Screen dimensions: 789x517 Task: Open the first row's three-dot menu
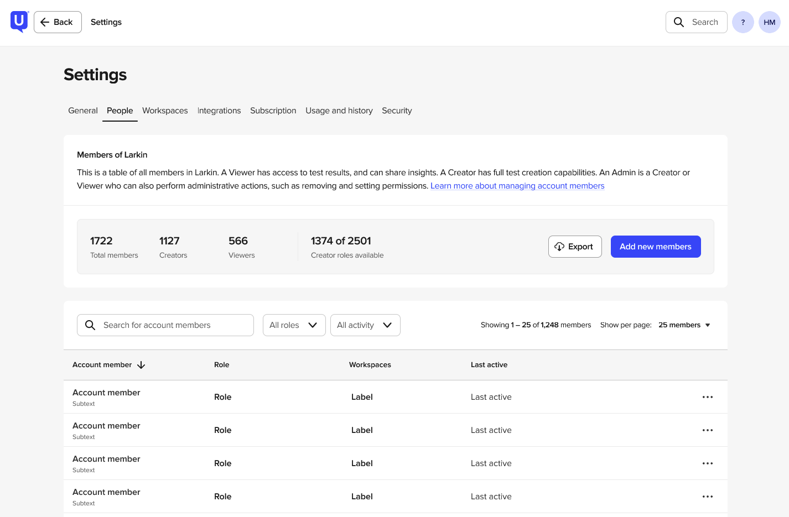pos(707,397)
